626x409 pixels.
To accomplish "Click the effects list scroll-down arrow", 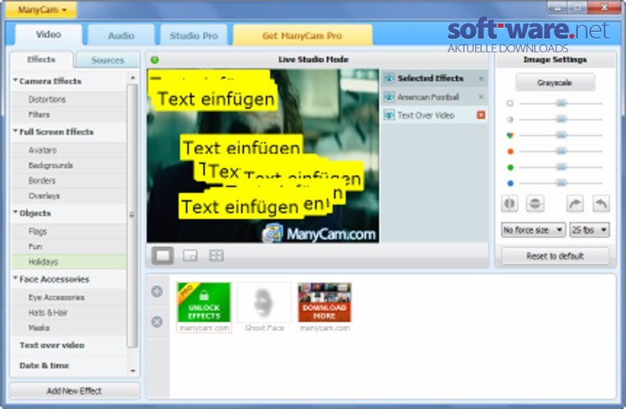I will coord(133,371).
